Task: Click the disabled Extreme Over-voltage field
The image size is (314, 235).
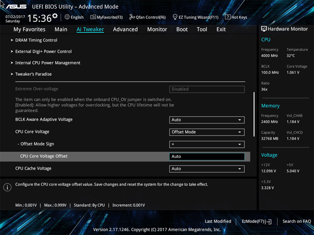Action: pos(207,89)
